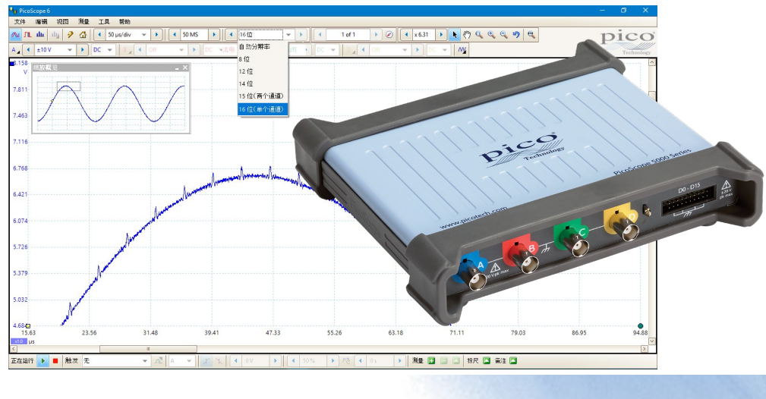Image resolution: width=766 pixels, height=399 pixels.
Task: Increase timebase with right arrow
Action: (157, 35)
